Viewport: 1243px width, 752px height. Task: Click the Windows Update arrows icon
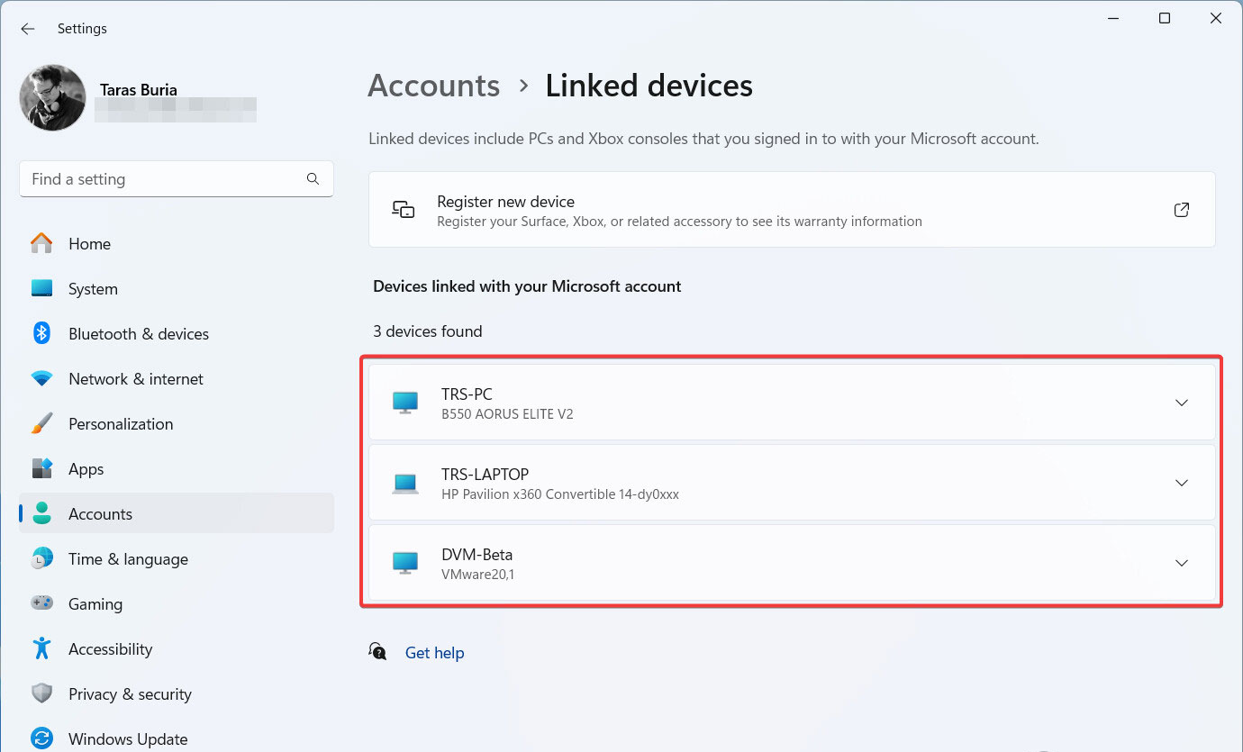[41, 738]
